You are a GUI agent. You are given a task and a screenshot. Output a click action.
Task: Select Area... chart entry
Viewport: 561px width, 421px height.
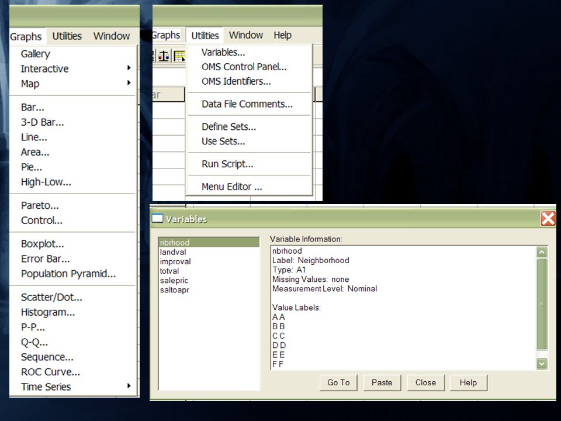[35, 152]
